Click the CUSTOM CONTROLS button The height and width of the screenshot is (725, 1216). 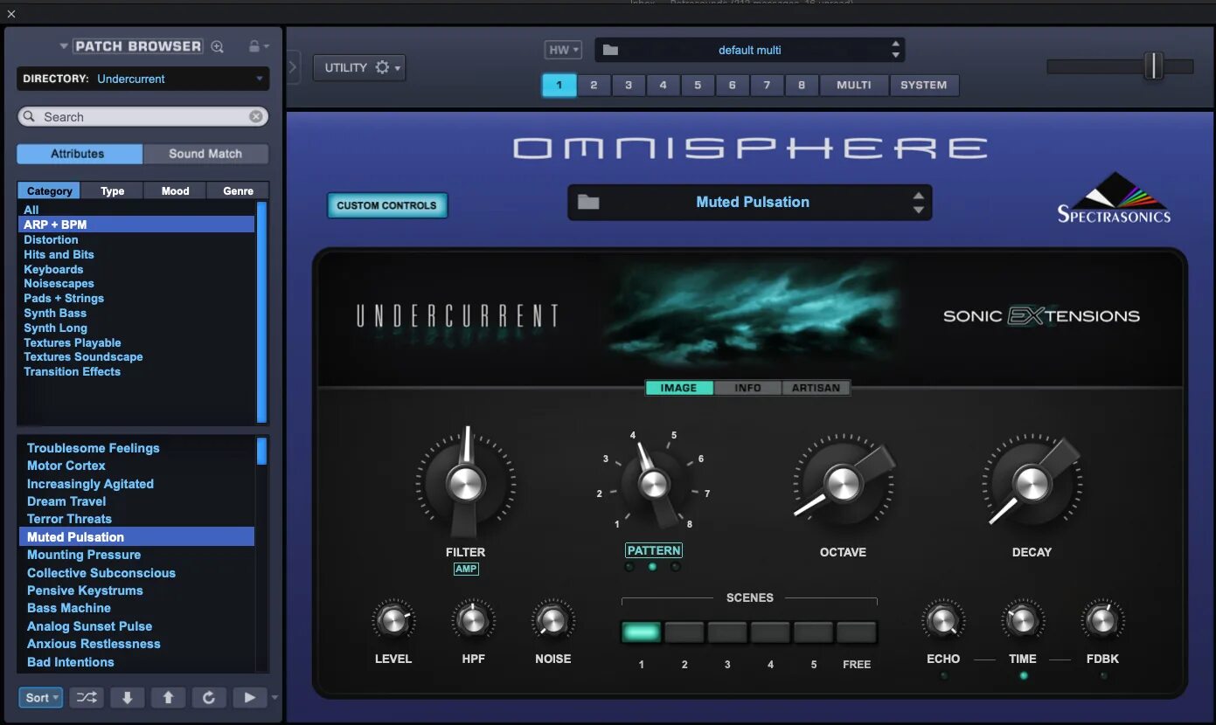(386, 205)
